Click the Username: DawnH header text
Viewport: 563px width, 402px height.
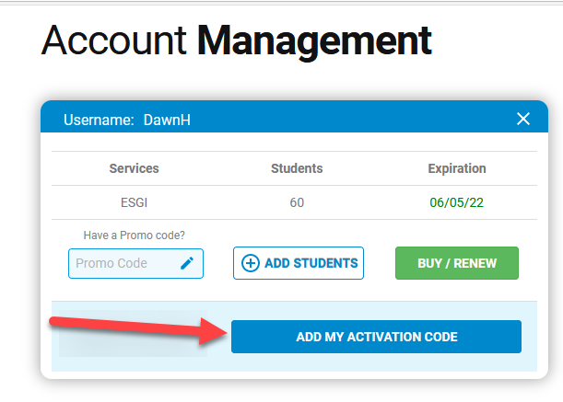pos(127,120)
